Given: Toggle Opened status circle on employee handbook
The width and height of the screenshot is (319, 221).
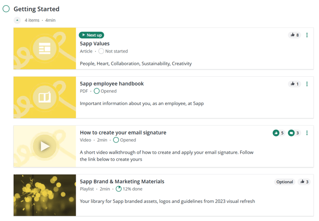Looking at the screenshot, I should (97, 91).
